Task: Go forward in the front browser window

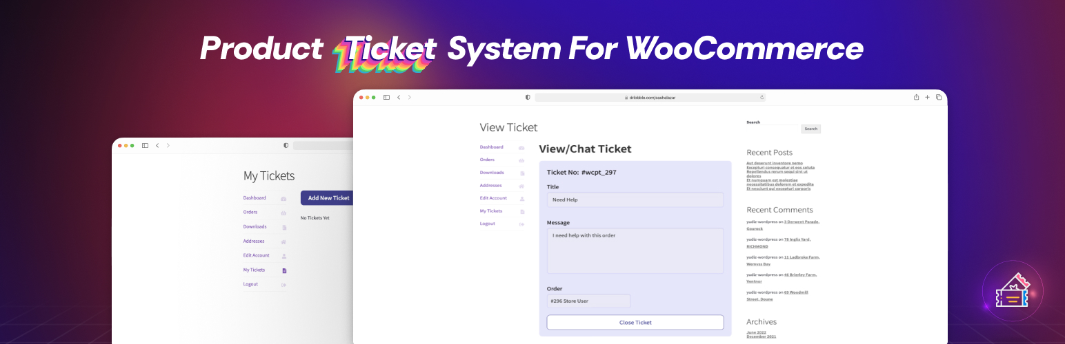Action: [410, 98]
